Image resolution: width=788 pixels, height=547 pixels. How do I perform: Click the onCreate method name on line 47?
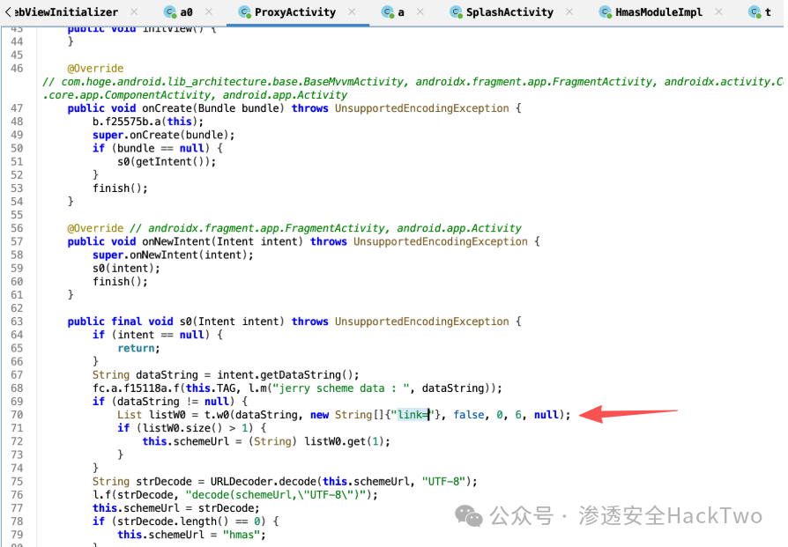167,108
